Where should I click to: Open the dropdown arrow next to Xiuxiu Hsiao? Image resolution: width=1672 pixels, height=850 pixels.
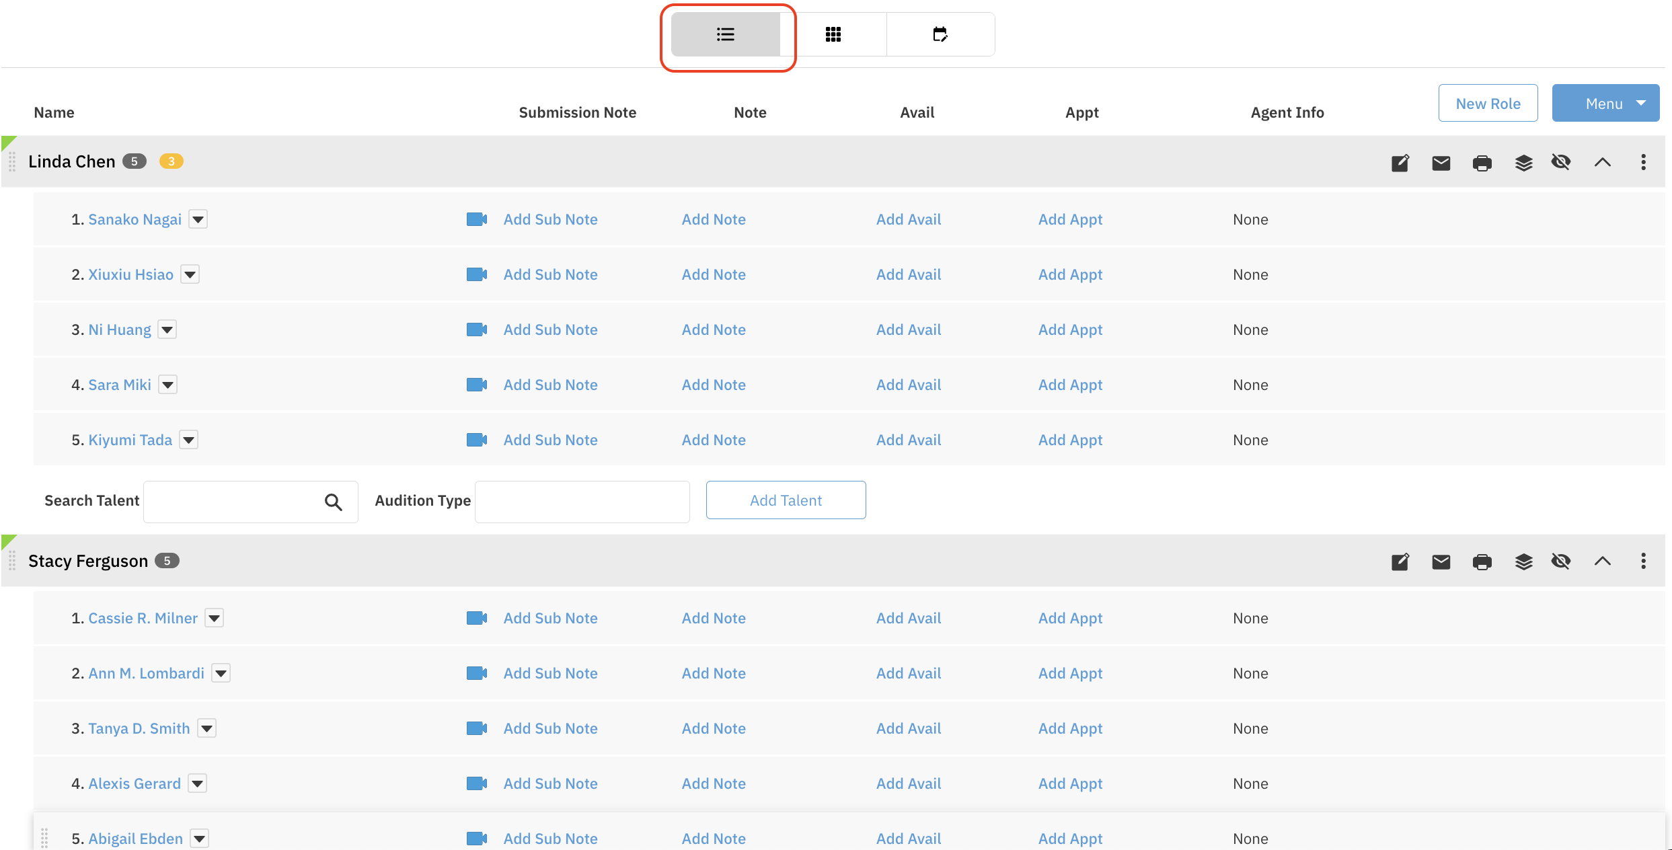pyautogui.click(x=190, y=274)
